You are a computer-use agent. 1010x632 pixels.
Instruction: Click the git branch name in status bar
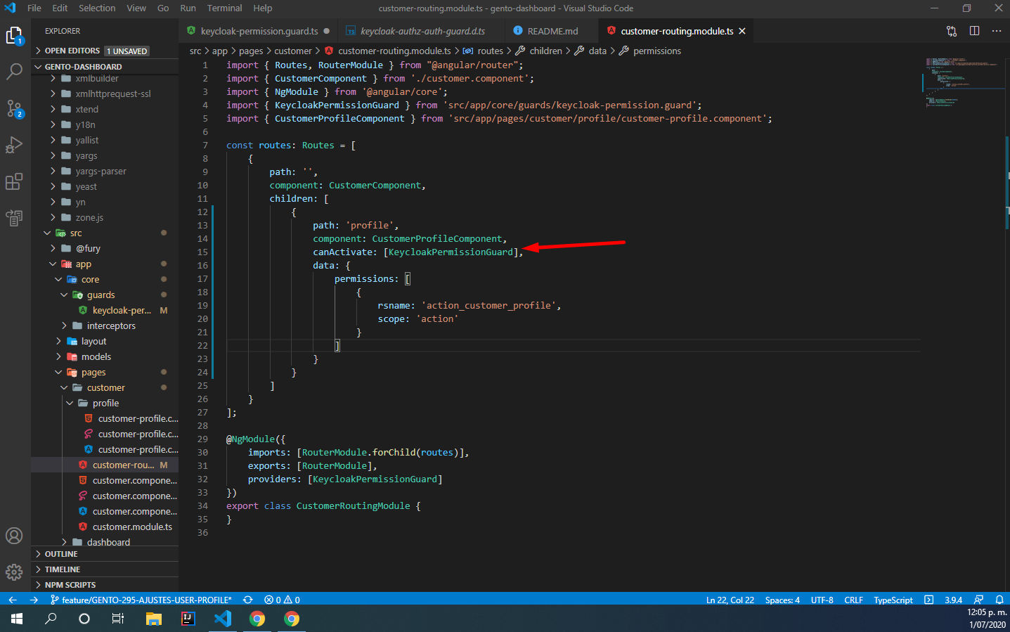coord(141,600)
